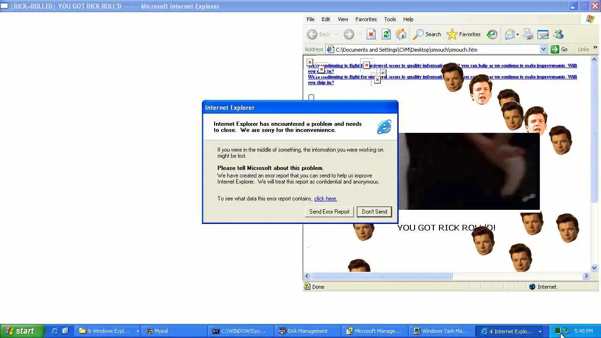The width and height of the screenshot is (601, 338).
Task: Switch to the Mypal taskbar button
Action: click(174, 331)
